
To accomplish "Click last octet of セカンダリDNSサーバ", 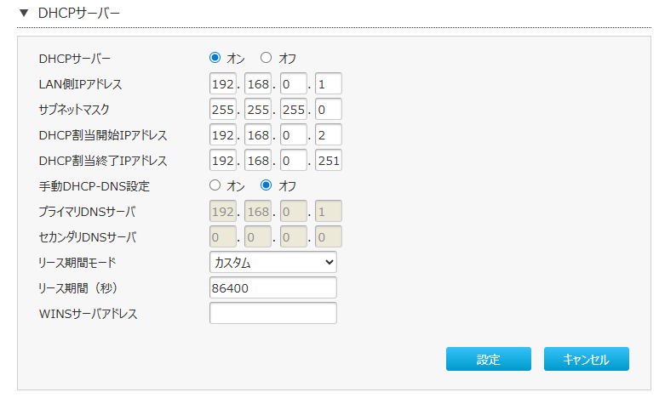I will pos(328,236).
